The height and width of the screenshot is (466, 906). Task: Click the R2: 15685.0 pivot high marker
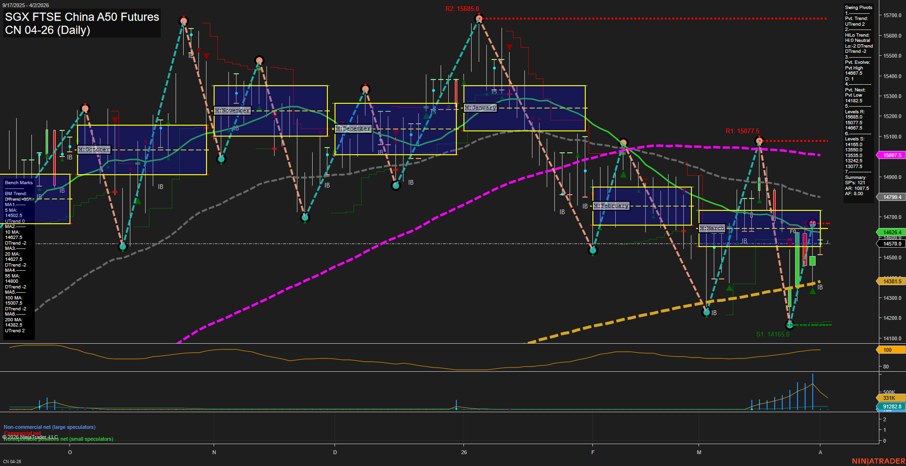coord(479,18)
